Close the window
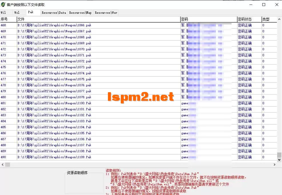This screenshot has height=195, width=282. pyautogui.click(x=277, y=5)
